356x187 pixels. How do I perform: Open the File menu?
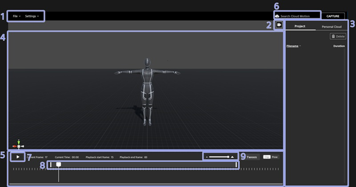15,16
